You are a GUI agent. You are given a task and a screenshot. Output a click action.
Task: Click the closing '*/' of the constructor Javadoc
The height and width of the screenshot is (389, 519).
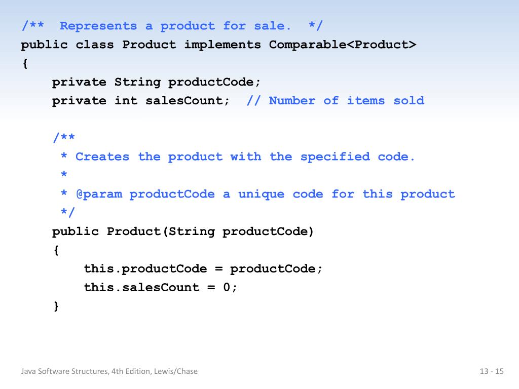[x=68, y=212]
